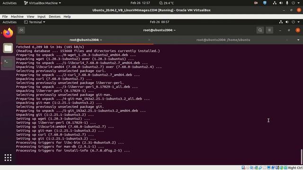Click guest network icon in Ubuntu top bar
Screen dimensions: 303x170
click(281, 22)
